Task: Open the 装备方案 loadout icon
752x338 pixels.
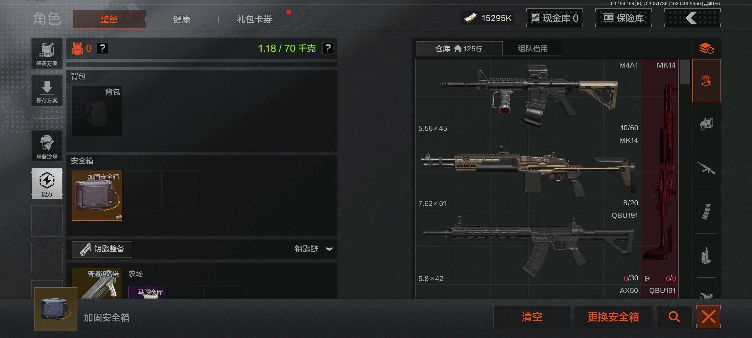Action: [47, 53]
